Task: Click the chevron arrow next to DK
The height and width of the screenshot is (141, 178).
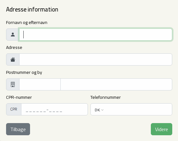Action: [x=102, y=110]
